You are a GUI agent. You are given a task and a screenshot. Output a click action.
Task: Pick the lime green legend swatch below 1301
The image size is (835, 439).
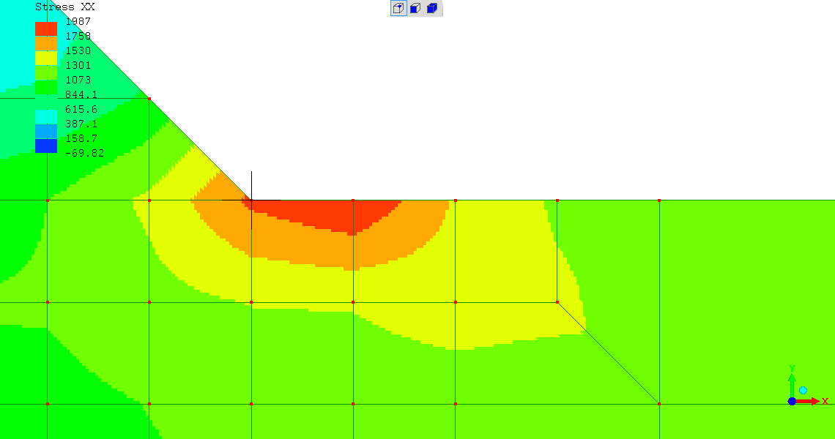pyautogui.click(x=45, y=73)
